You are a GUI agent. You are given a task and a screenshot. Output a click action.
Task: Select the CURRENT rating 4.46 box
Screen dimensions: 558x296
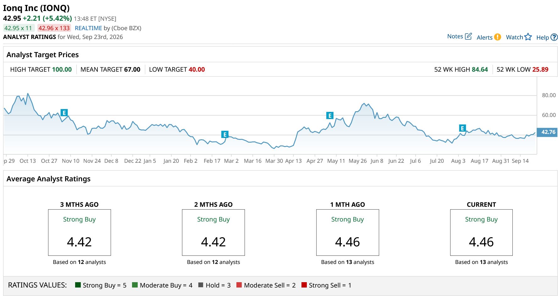[x=481, y=233]
